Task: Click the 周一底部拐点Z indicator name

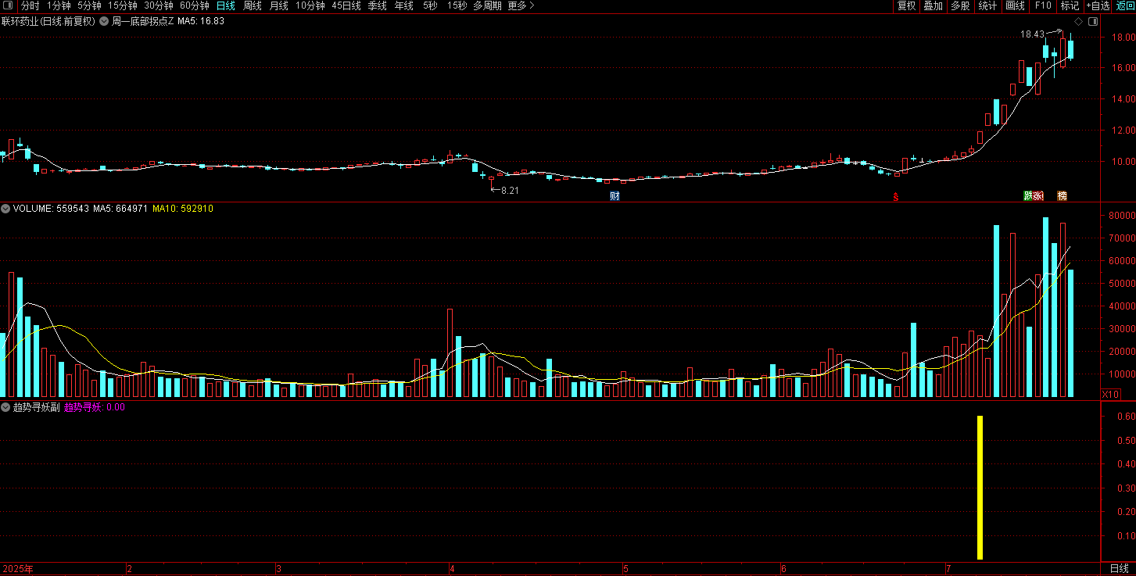Action: (143, 21)
